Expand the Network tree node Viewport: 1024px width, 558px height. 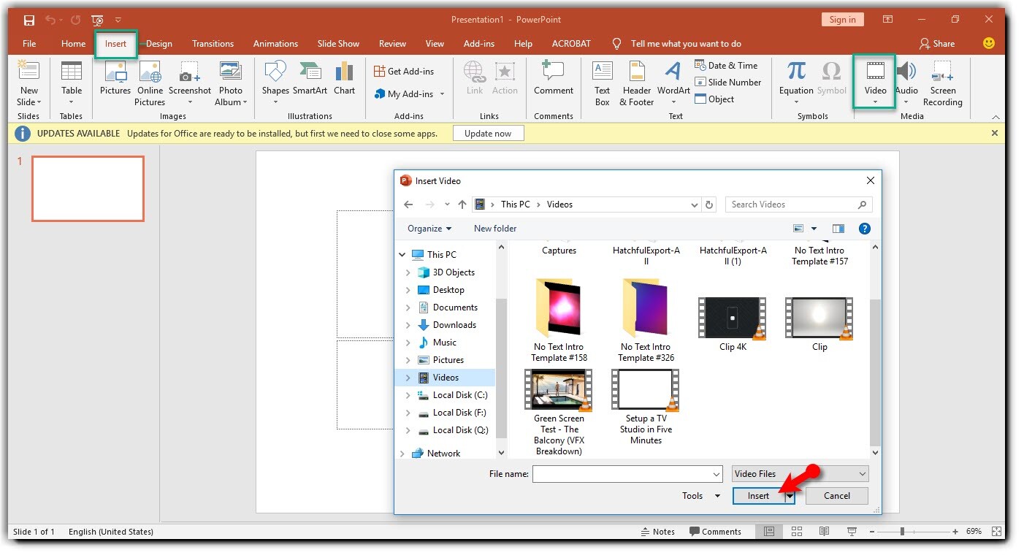[402, 454]
